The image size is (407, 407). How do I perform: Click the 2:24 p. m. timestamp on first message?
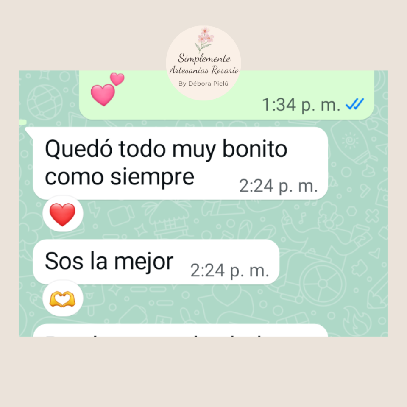pyautogui.click(x=278, y=186)
